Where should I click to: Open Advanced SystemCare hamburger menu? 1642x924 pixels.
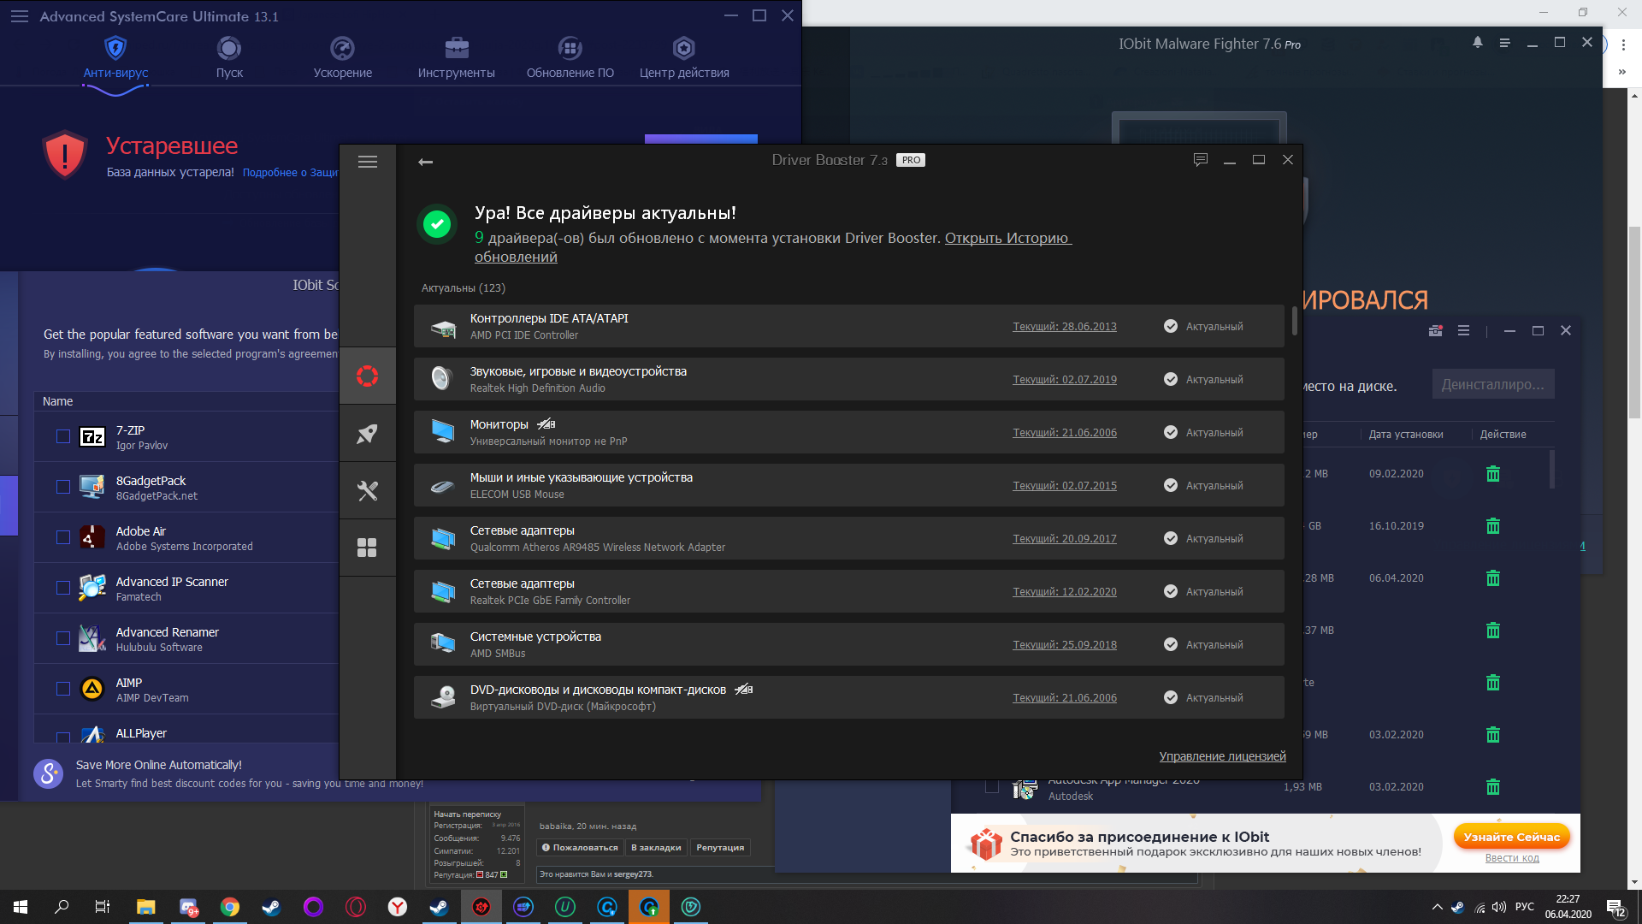(20, 16)
